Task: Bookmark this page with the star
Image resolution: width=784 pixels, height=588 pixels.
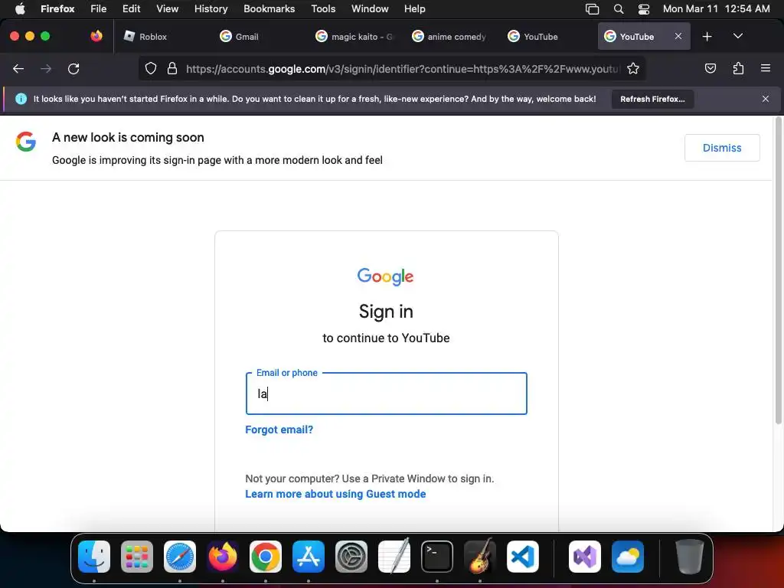Action: (x=633, y=68)
